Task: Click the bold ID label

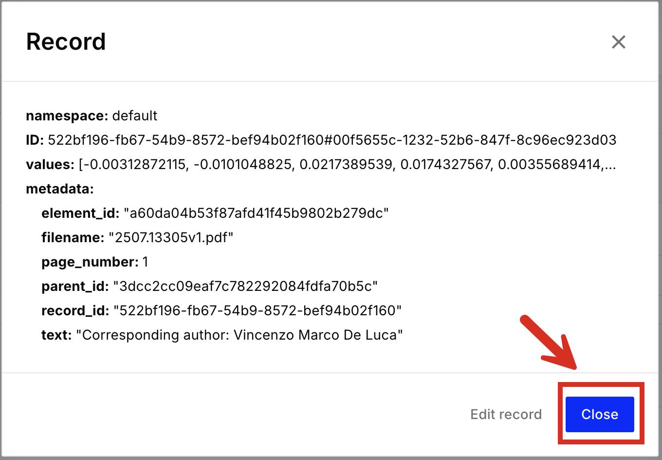Action: 33,140
